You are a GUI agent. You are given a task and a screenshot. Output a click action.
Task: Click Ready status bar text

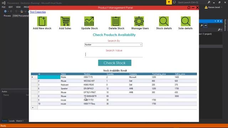[x=3, y=126]
